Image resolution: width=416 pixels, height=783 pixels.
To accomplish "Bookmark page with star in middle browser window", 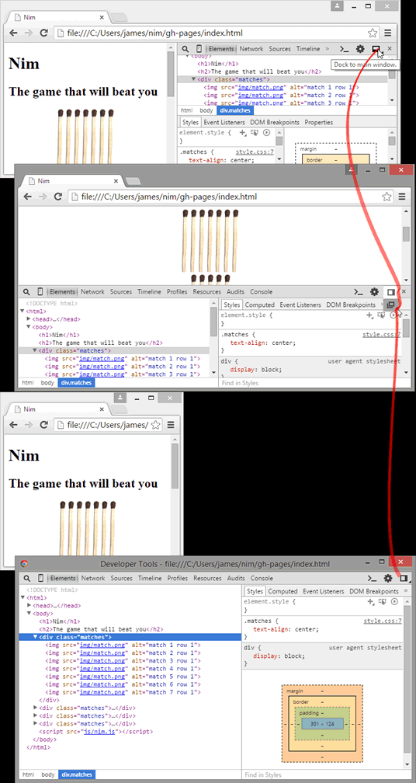I will [387, 197].
